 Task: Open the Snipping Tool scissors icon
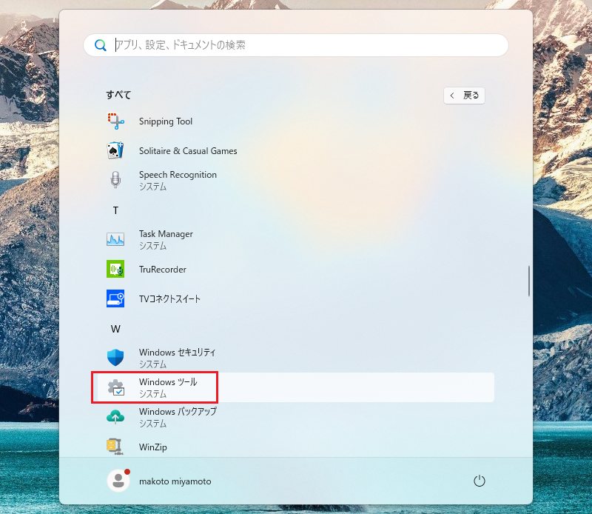tap(115, 121)
